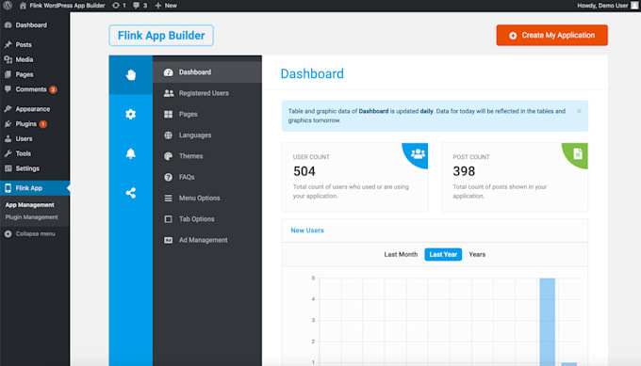
Task: Click the hamburger icon beside Menu Options
Action: tap(168, 198)
